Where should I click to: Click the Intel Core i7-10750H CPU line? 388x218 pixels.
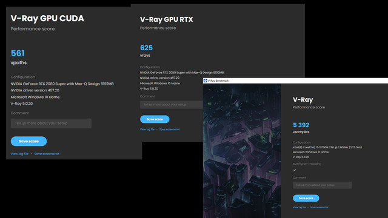(x=327, y=147)
